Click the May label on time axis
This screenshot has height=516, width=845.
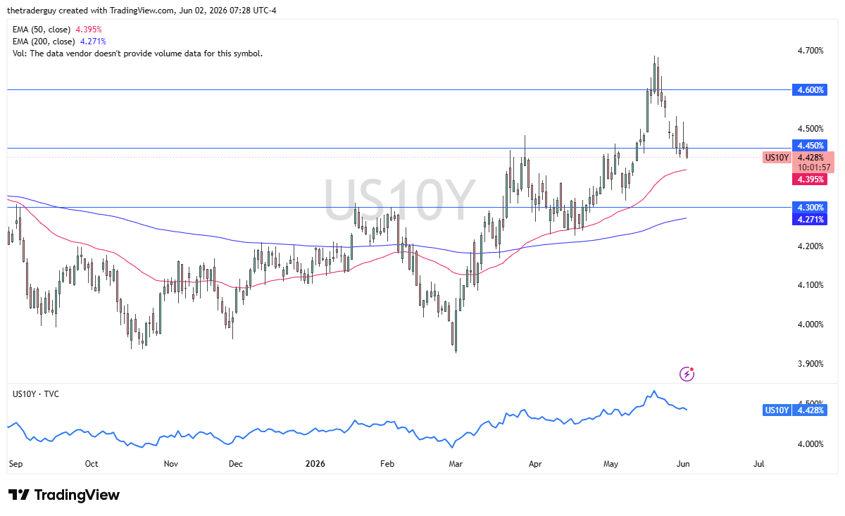(612, 464)
